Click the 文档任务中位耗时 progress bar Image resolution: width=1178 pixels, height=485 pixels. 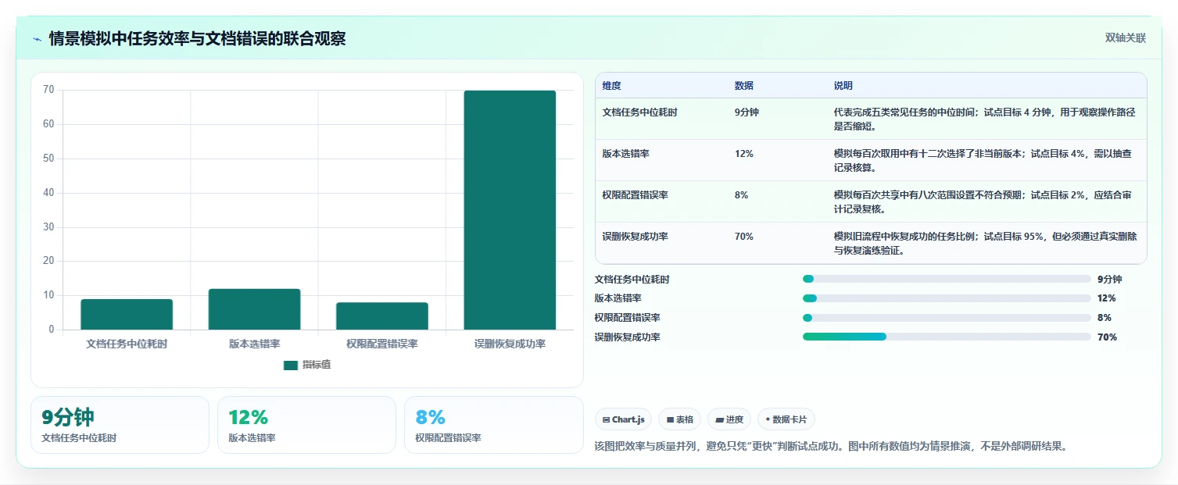[x=947, y=279]
